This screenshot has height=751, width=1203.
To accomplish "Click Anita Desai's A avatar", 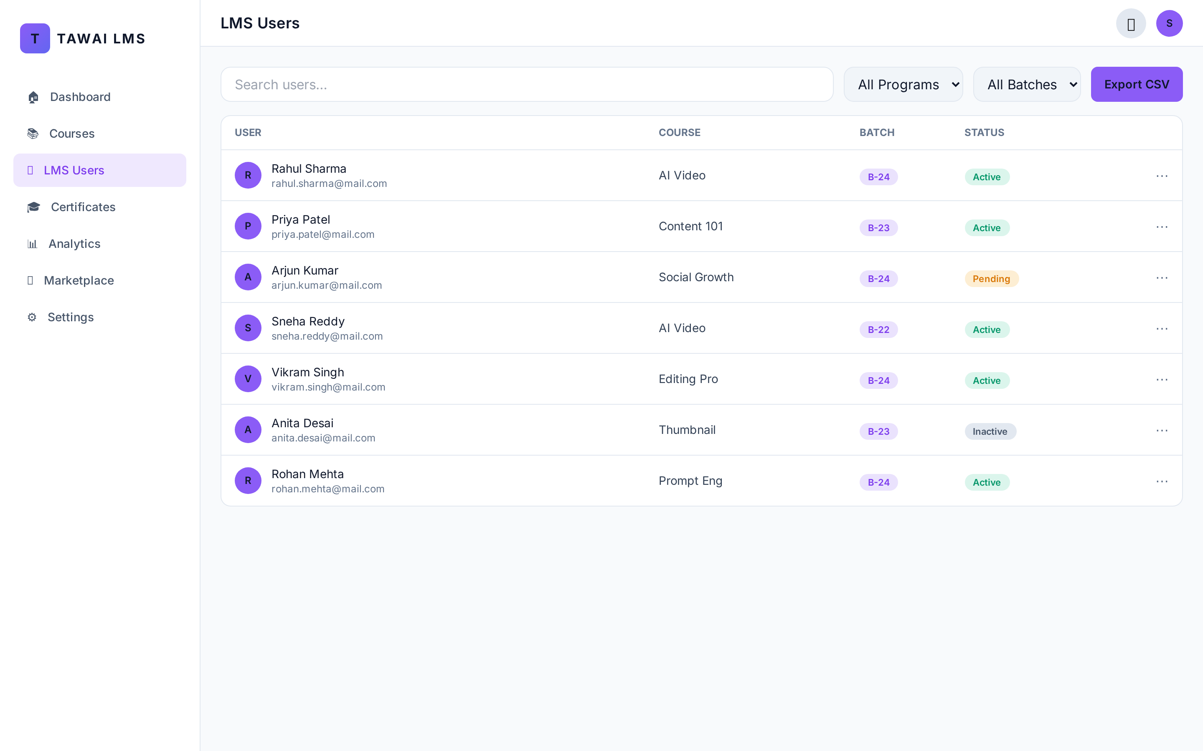I will (x=248, y=430).
